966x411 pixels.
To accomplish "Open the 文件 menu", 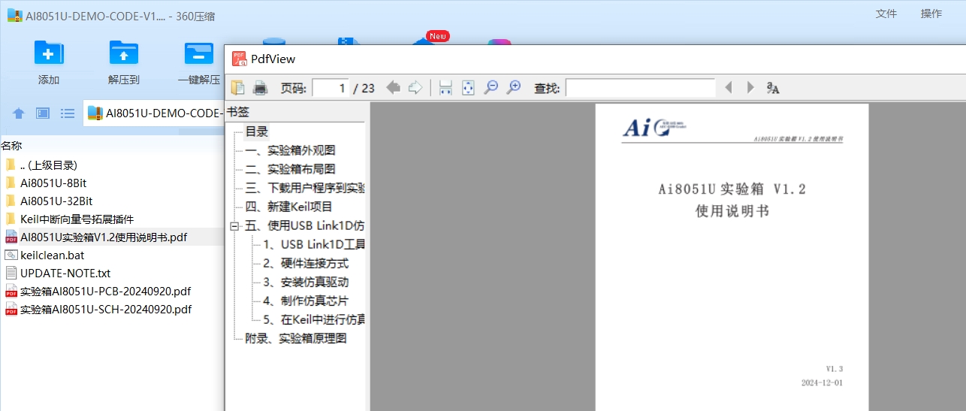I will [886, 14].
